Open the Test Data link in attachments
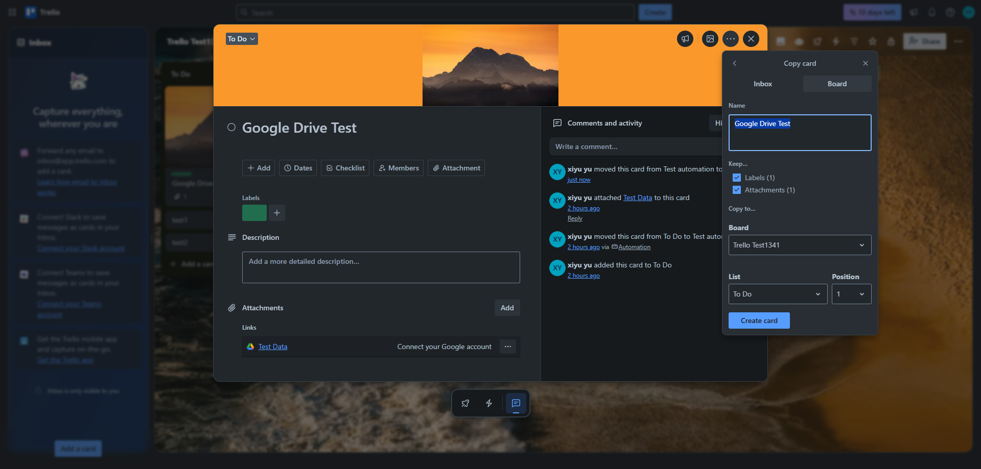The height and width of the screenshot is (469, 981). point(273,347)
